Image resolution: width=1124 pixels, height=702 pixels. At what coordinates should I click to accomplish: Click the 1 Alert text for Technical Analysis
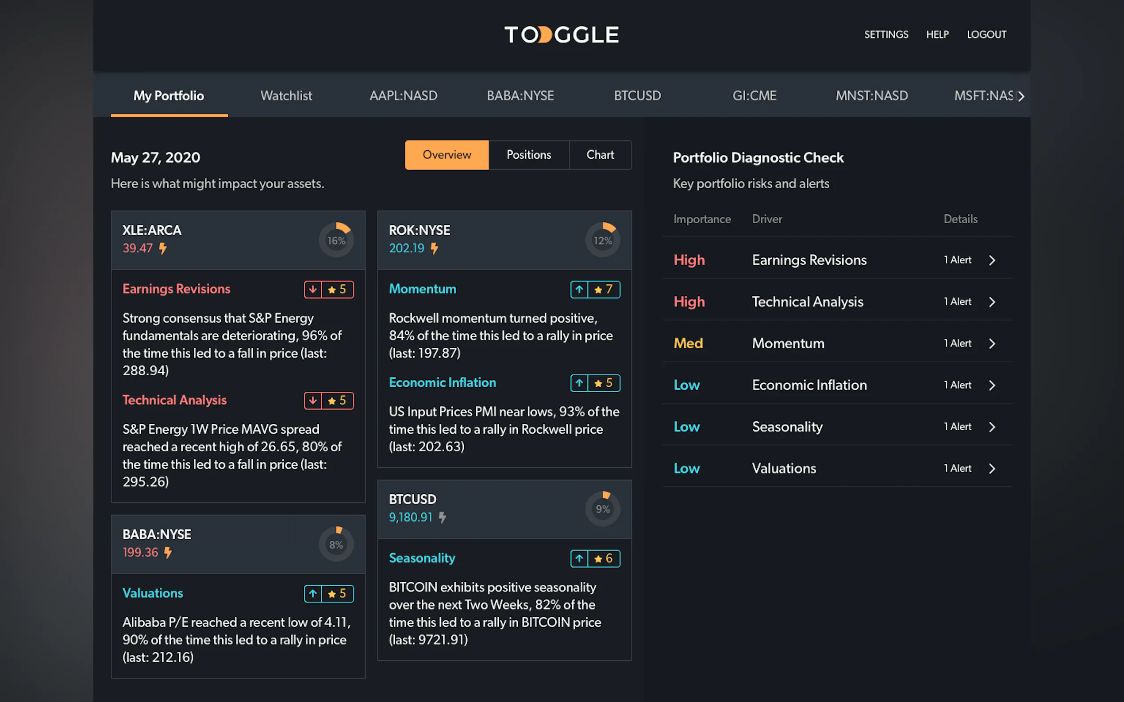958,302
